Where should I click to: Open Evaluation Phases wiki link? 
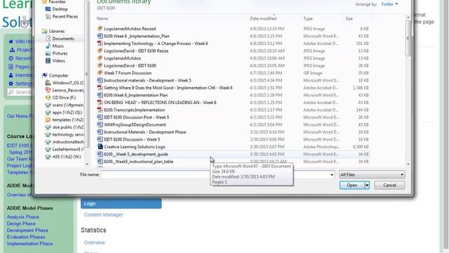(x=26, y=237)
